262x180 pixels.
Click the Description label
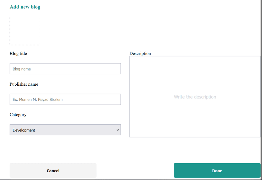click(140, 54)
